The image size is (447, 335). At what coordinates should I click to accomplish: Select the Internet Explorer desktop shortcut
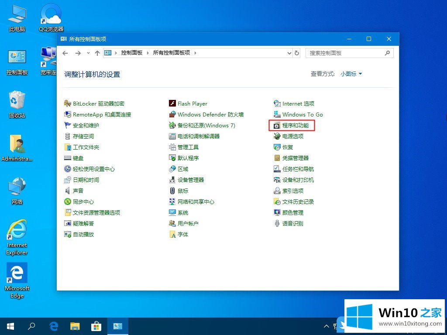click(x=17, y=237)
